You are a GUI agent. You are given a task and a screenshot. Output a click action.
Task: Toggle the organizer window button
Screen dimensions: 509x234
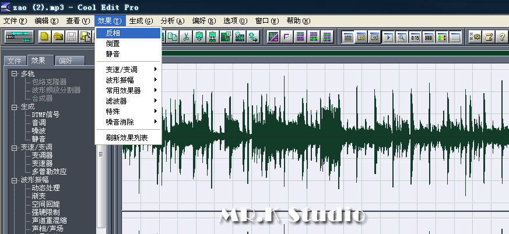(x=347, y=37)
